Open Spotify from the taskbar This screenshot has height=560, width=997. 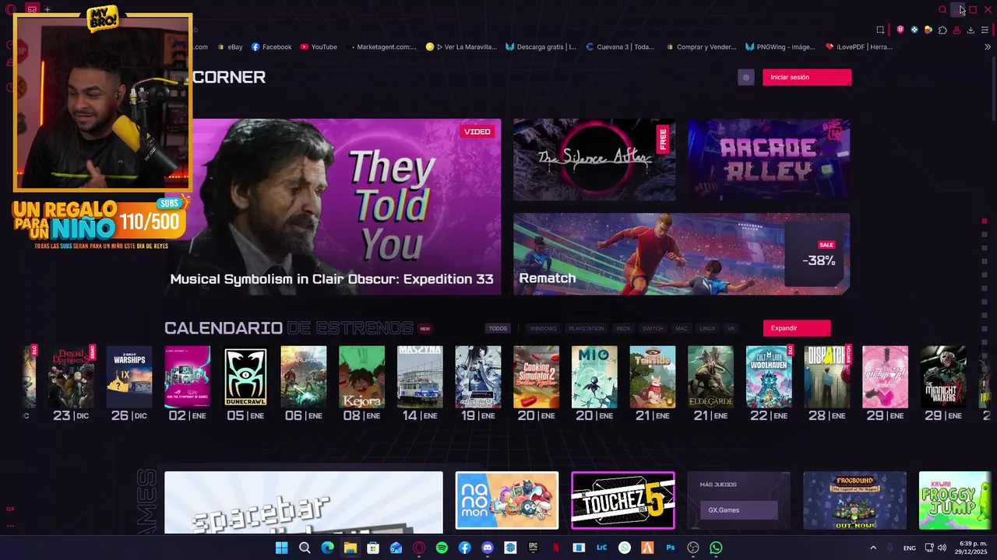(x=442, y=548)
